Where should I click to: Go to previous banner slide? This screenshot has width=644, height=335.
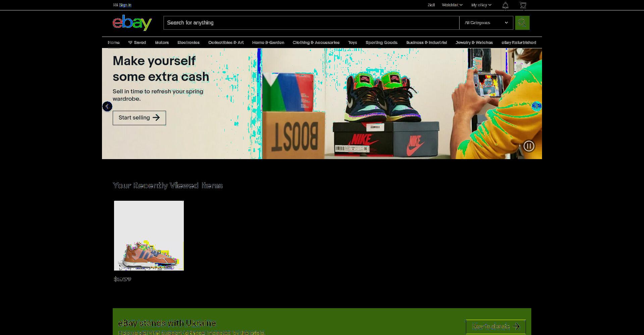(107, 106)
